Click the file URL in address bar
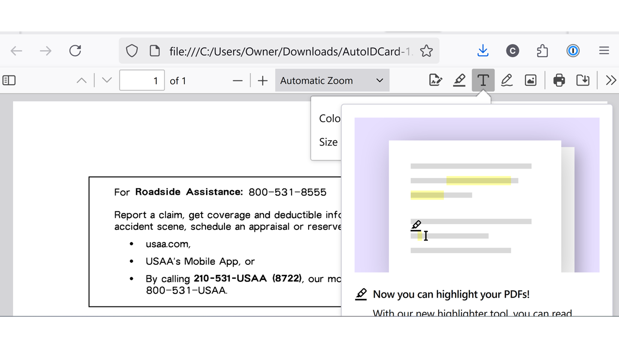Image resolution: width=619 pixels, height=348 pixels. (291, 51)
